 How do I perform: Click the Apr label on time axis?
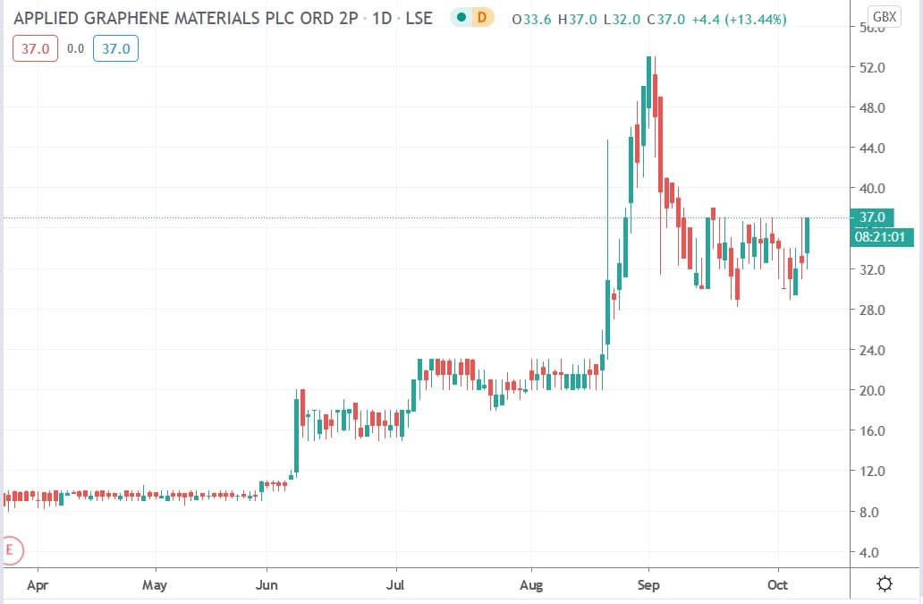pyautogui.click(x=37, y=584)
